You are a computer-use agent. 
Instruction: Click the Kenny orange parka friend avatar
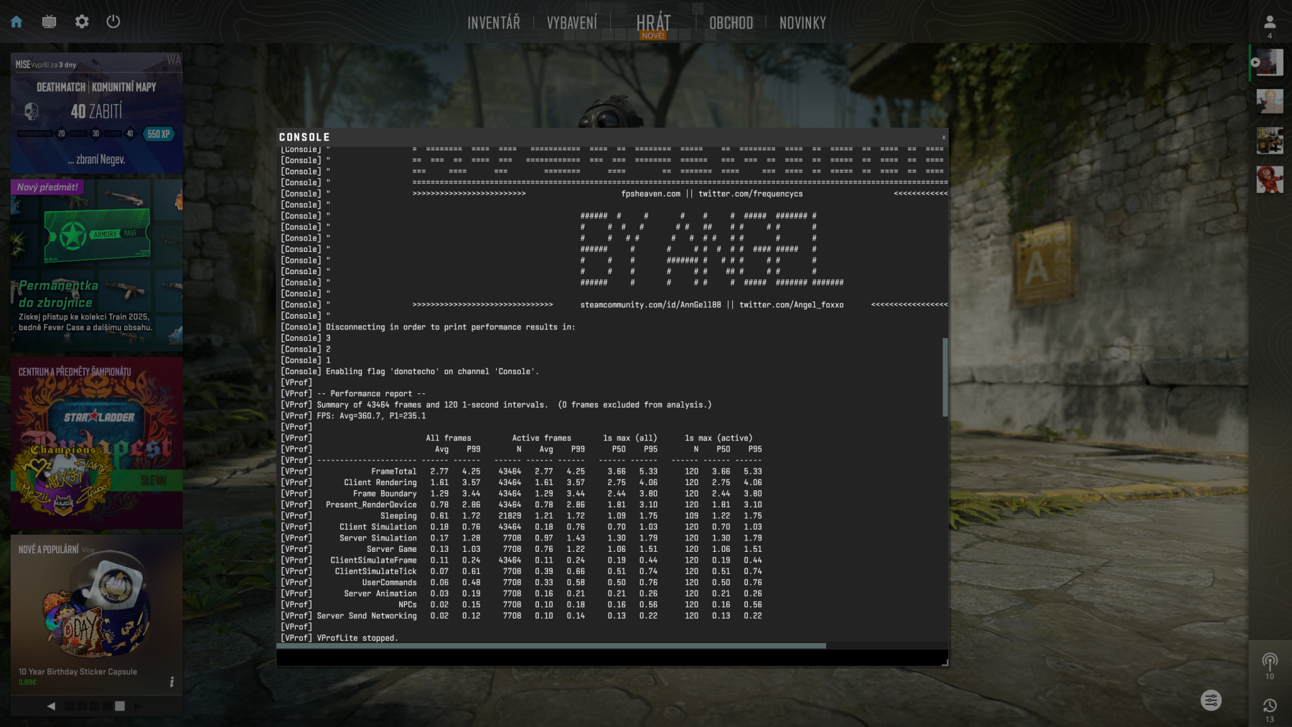(1269, 179)
